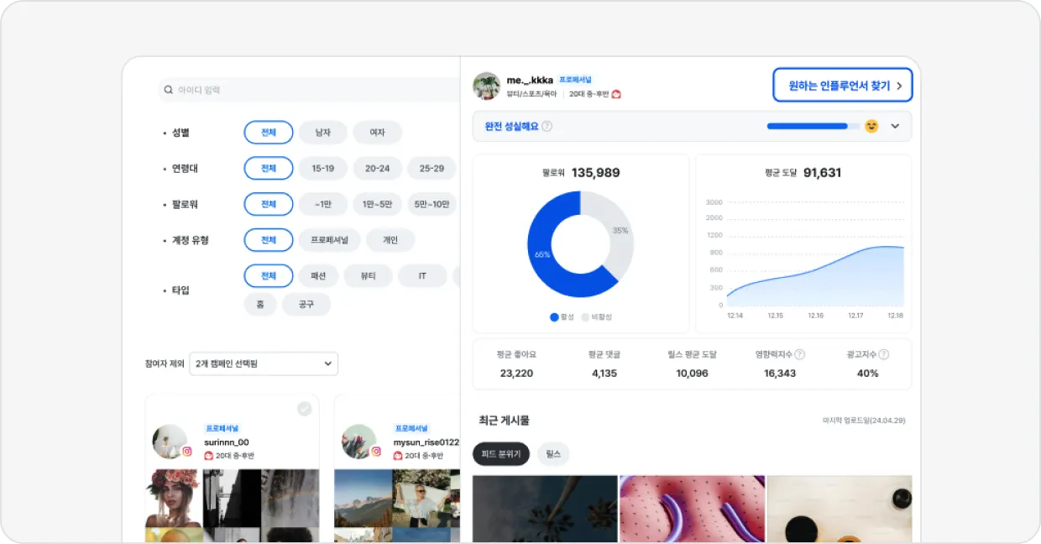Select the 공구 type filter

click(306, 305)
